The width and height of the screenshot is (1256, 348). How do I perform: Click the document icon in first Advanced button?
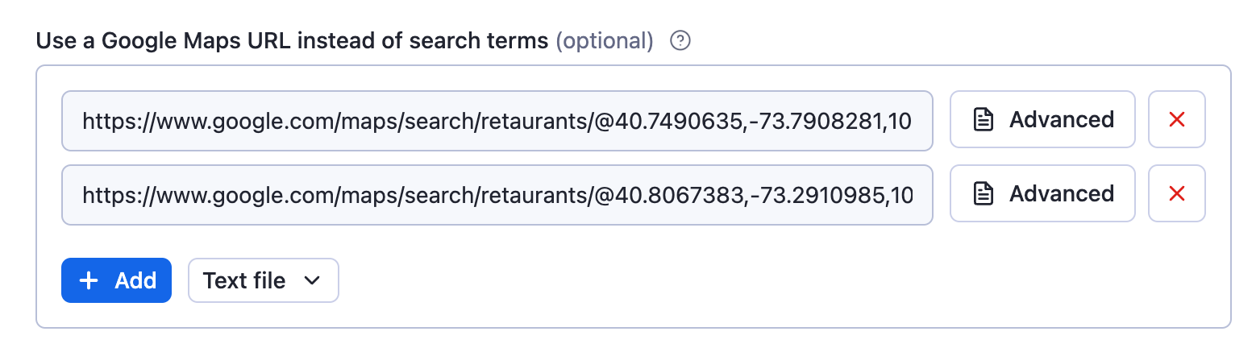(983, 120)
